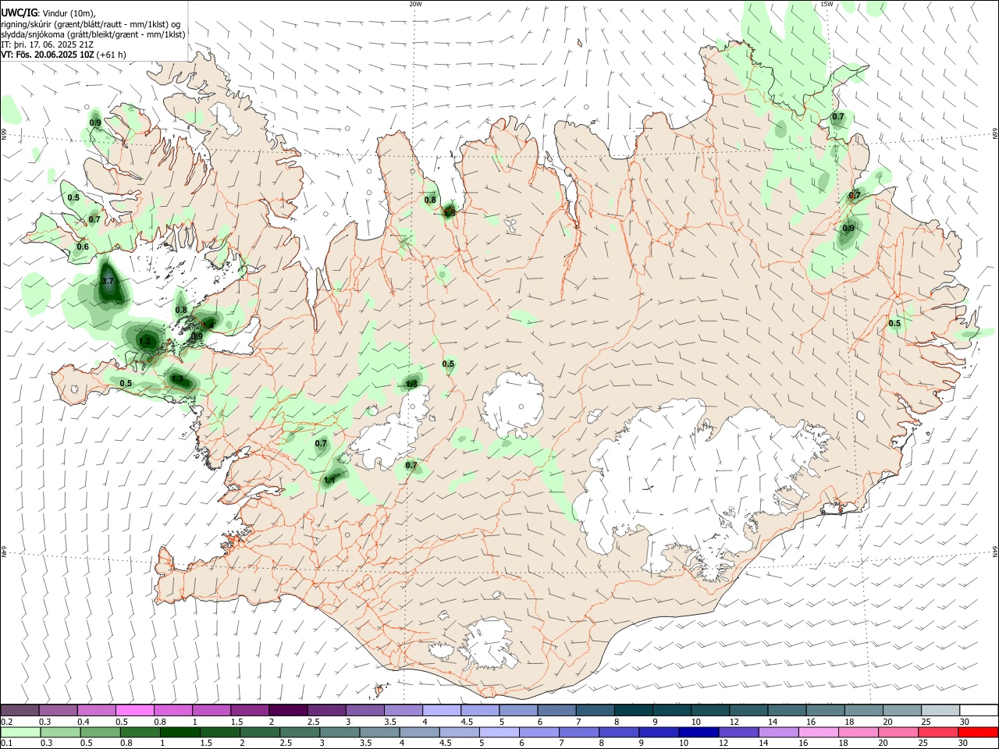
Task: Click the rigning/skúrir legend description line
Action: 91,23
